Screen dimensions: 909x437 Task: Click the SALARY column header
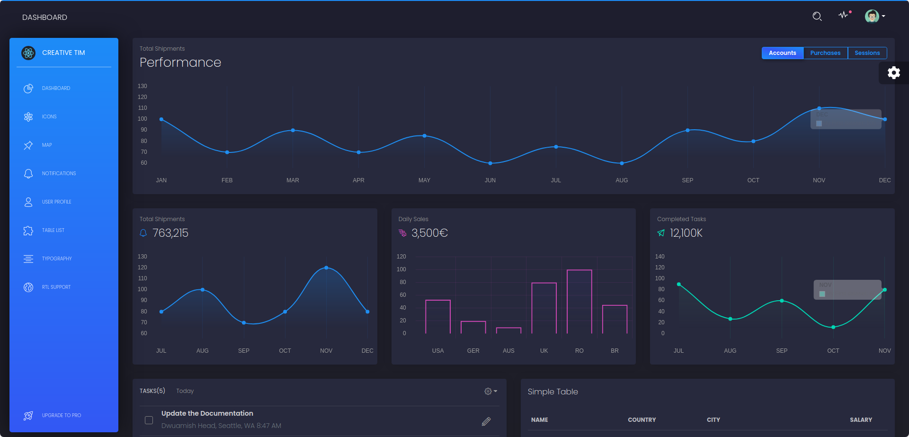861,420
